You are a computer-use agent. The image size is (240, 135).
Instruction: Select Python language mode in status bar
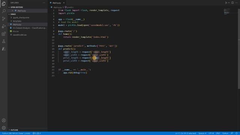click(225, 133)
